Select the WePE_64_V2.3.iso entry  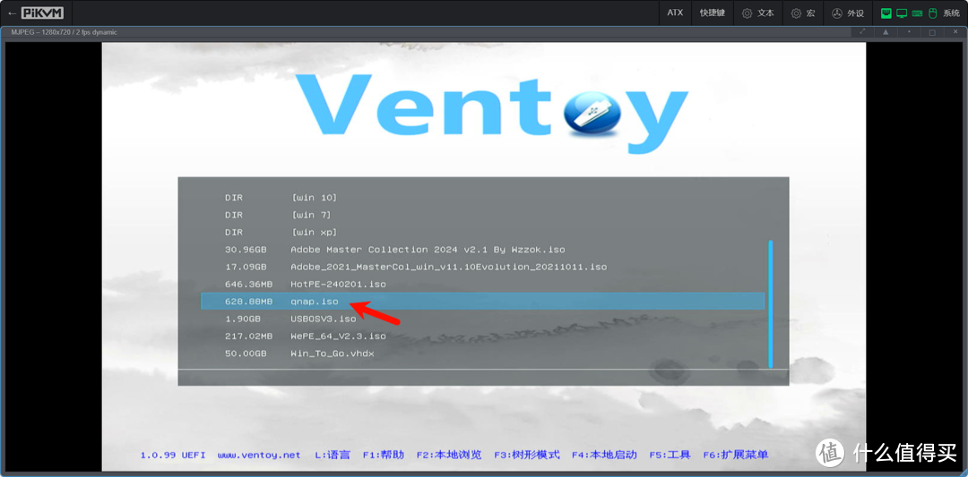[x=482, y=336]
